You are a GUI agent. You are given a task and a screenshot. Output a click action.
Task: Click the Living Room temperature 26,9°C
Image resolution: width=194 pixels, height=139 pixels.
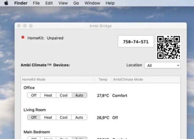coord(103,118)
